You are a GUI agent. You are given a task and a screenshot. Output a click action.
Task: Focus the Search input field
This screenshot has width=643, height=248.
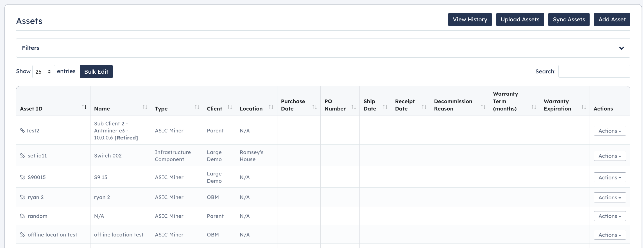pyautogui.click(x=594, y=71)
